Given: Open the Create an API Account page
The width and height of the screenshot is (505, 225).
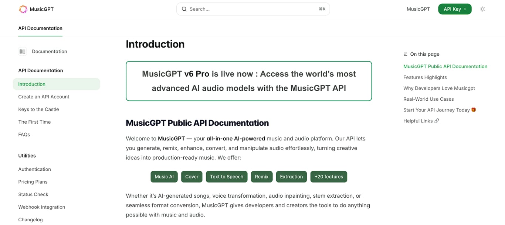Looking at the screenshot, I should 44,97.
